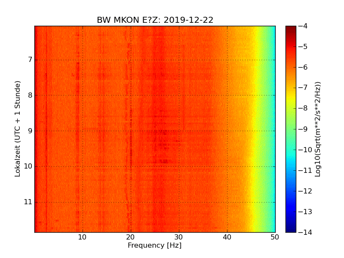Click colorbar tick label −8

click(303, 108)
